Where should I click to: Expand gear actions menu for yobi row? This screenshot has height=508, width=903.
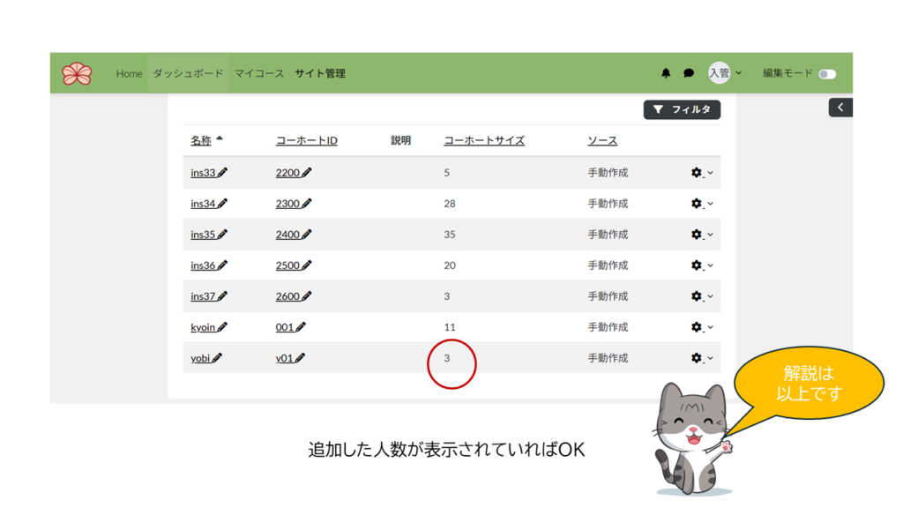tap(701, 358)
